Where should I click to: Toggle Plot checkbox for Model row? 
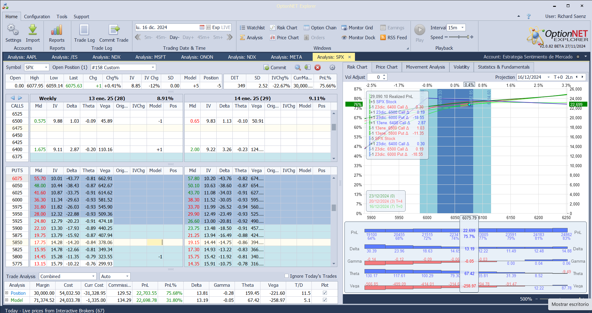(x=325, y=300)
